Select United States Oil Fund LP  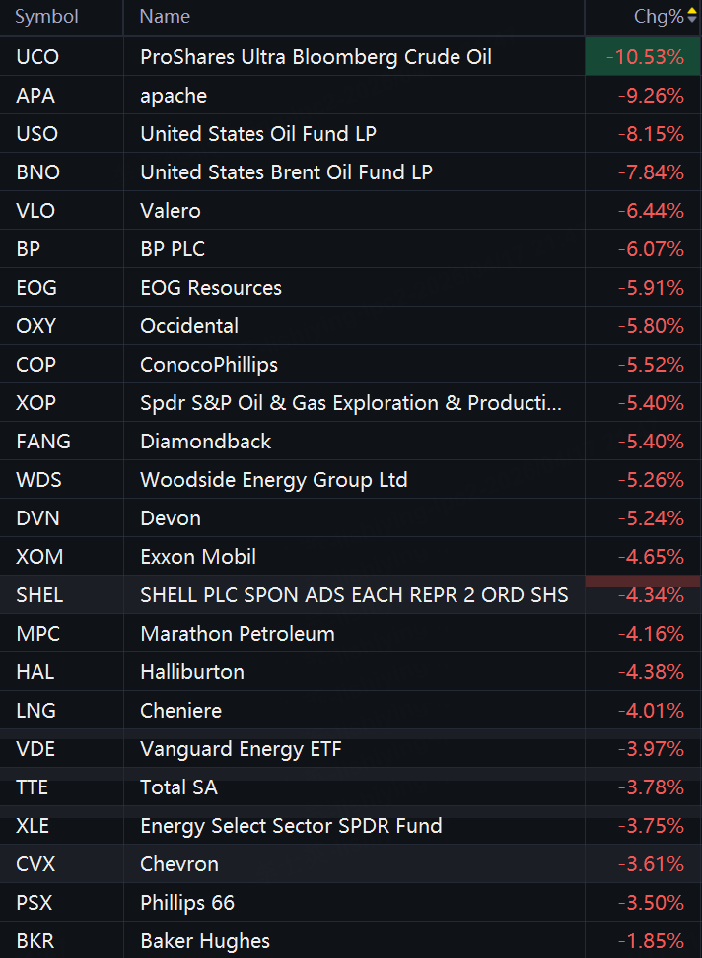[258, 134]
